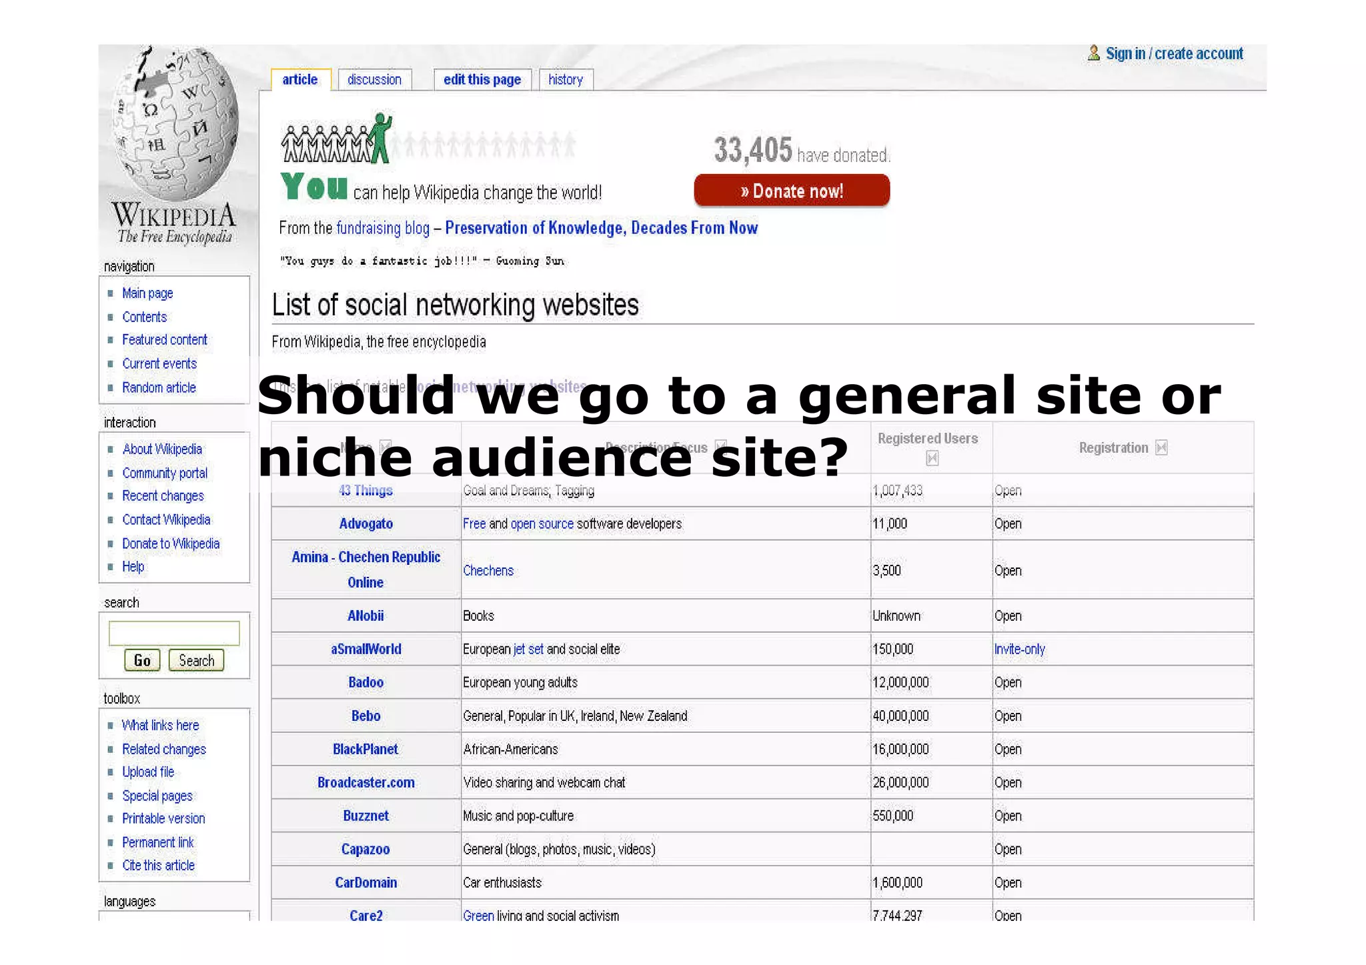Click the Invite-only registration link

1019,649
